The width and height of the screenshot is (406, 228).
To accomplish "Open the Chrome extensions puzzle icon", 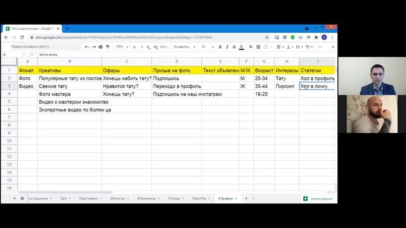I will tap(316, 37).
